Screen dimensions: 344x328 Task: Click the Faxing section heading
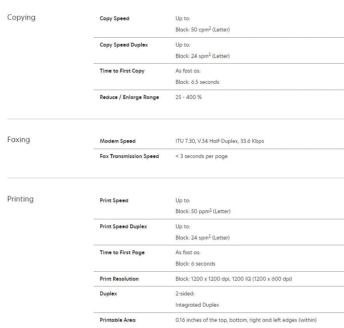pos(19,140)
